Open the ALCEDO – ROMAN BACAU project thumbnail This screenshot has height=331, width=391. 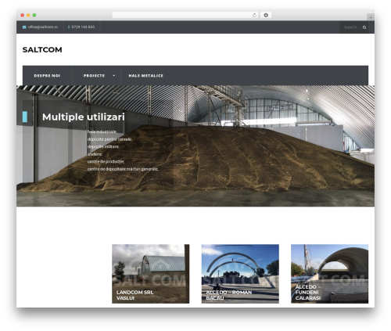click(240, 274)
